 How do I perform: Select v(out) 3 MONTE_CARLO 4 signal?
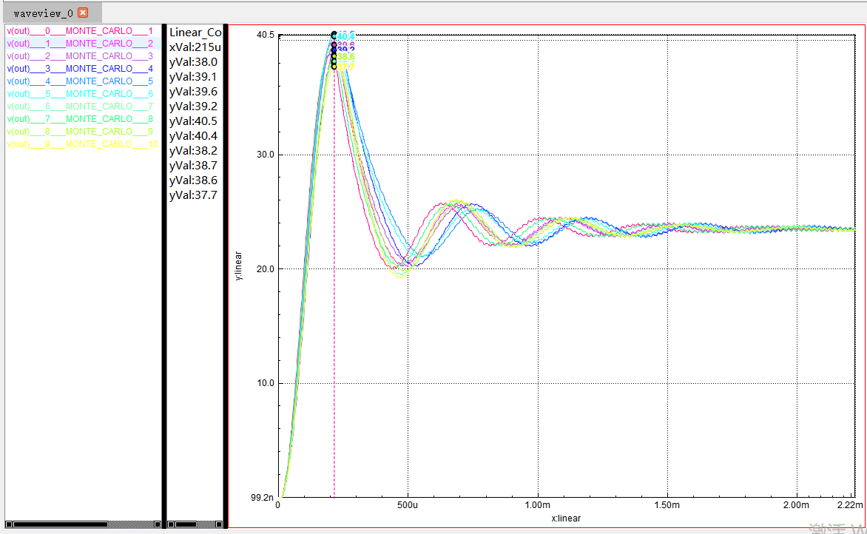pos(80,69)
